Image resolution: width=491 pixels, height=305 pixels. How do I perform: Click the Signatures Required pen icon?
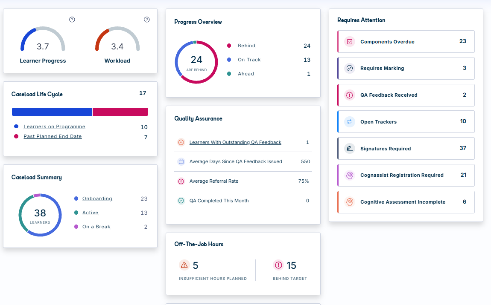(349, 148)
